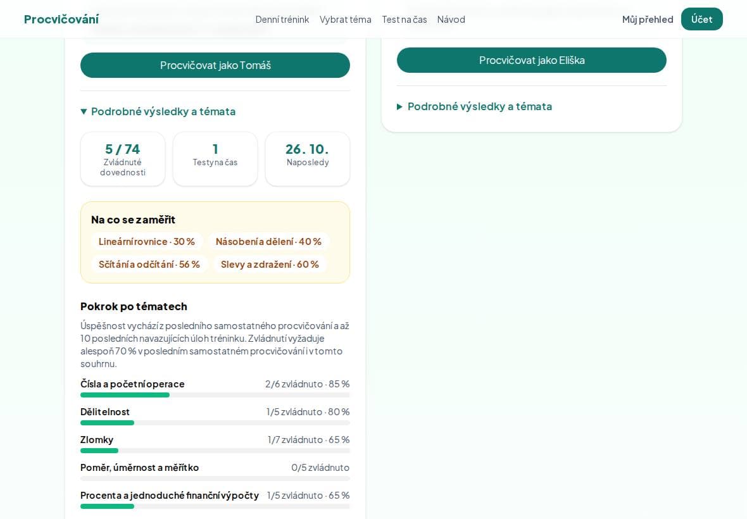Viewport: 747px width, 519px height.
Task: Click the Testy na čas stat card
Action: [215, 159]
